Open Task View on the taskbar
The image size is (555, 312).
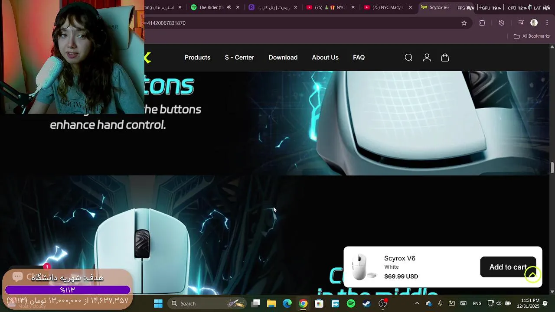point(256,303)
